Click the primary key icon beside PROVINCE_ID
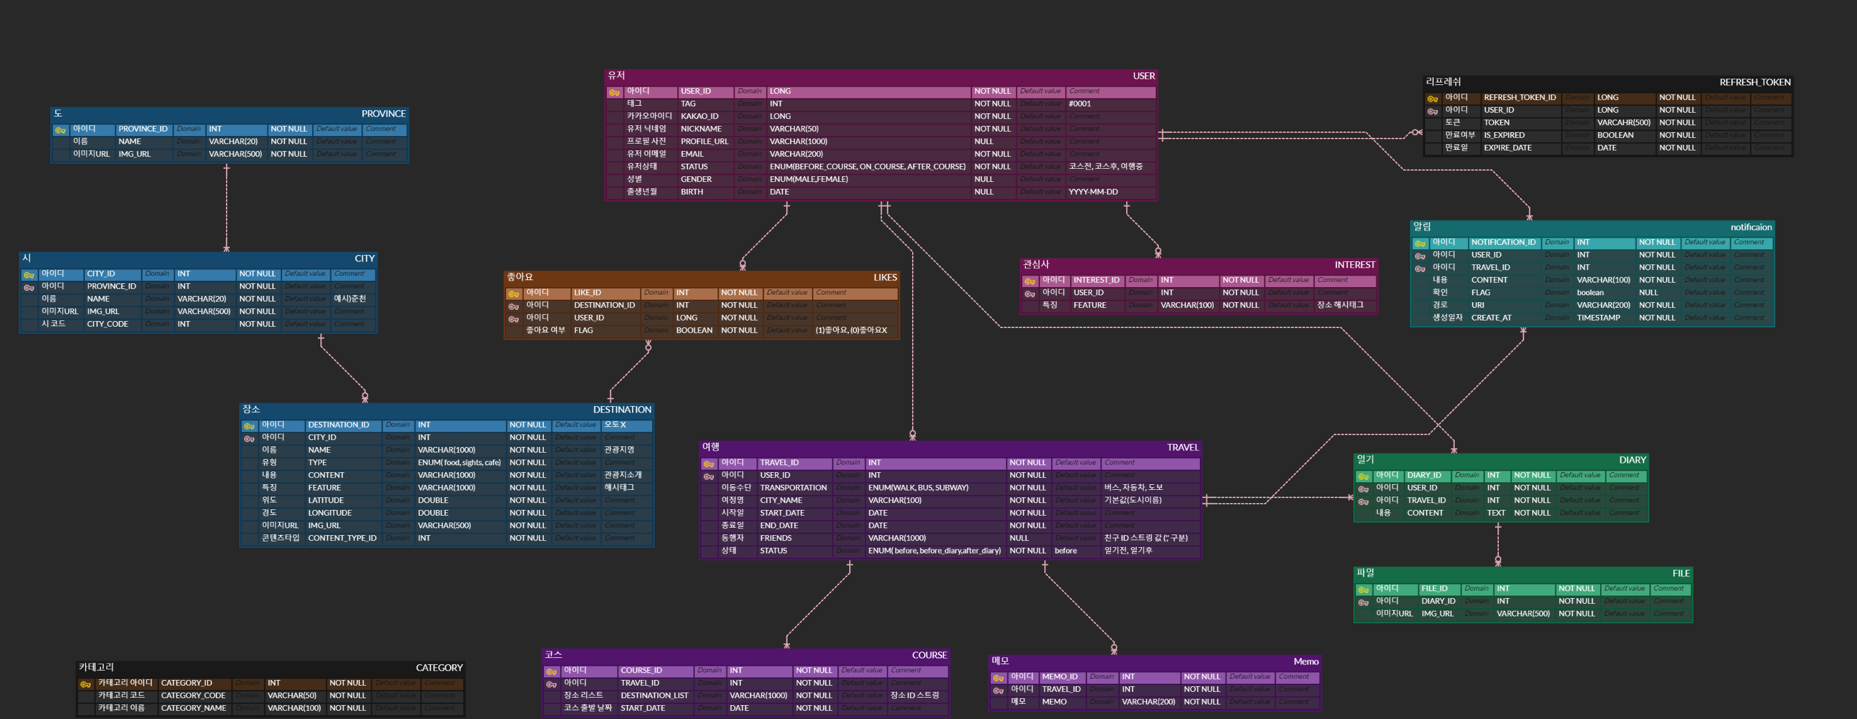Screen dimensions: 1857x719 pyautogui.click(x=60, y=130)
